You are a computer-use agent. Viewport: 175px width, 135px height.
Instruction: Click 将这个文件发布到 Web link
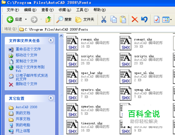pos(30,69)
